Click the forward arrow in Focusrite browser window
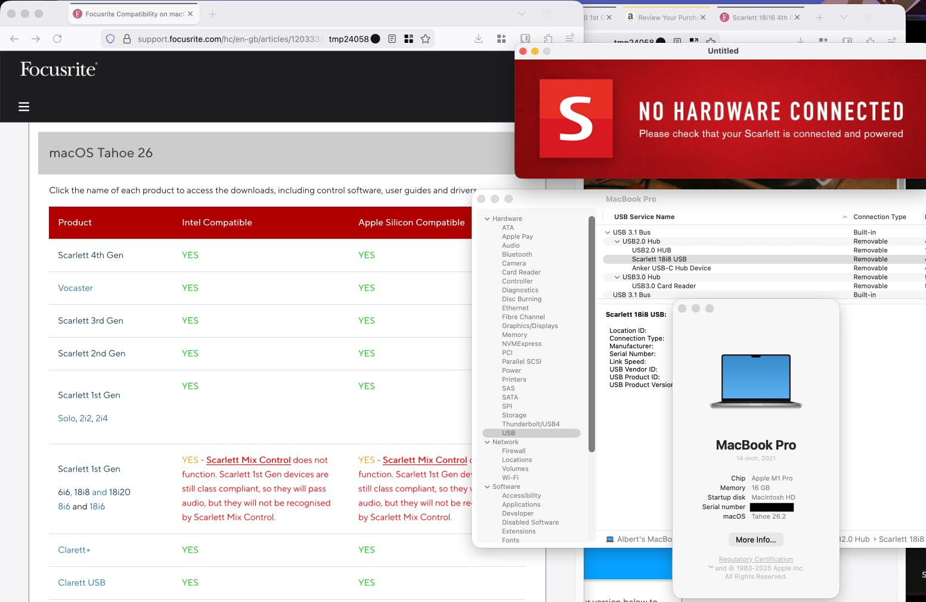This screenshot has height=602, width=926. (x=36, y=39)
